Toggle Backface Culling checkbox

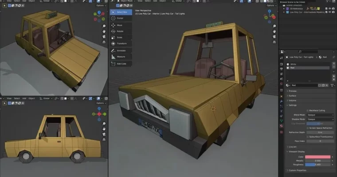point(308,111)
